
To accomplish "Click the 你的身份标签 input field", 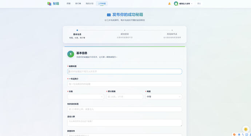I will pyautogui.click(x=124, y=109).
